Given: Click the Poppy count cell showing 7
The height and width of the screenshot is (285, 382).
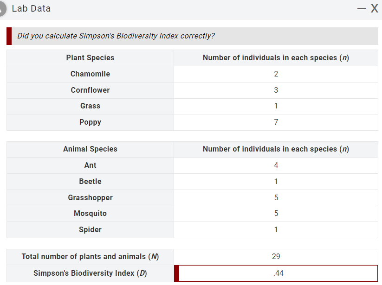Looking at the screenshot, I should pyautogui.click(x=276, y=122).
